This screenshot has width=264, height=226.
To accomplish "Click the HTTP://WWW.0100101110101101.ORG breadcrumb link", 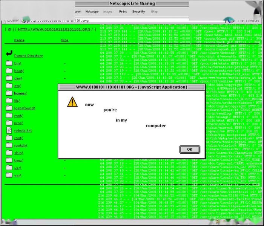I will point(54,29).
